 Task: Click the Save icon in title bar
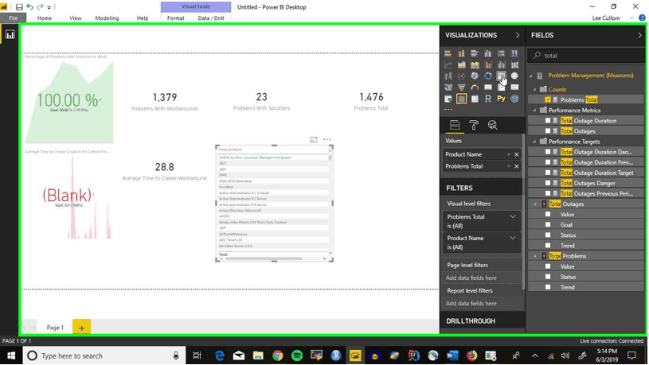click(x=19, y=7)
